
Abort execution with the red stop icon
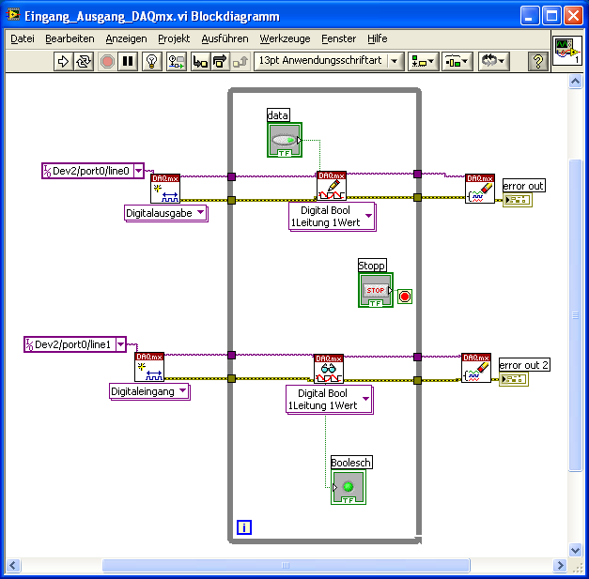(x=107, y=61)
